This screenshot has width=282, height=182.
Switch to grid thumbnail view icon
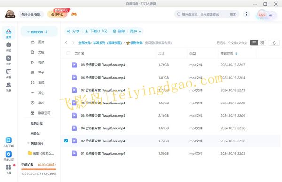coord(262,43)
